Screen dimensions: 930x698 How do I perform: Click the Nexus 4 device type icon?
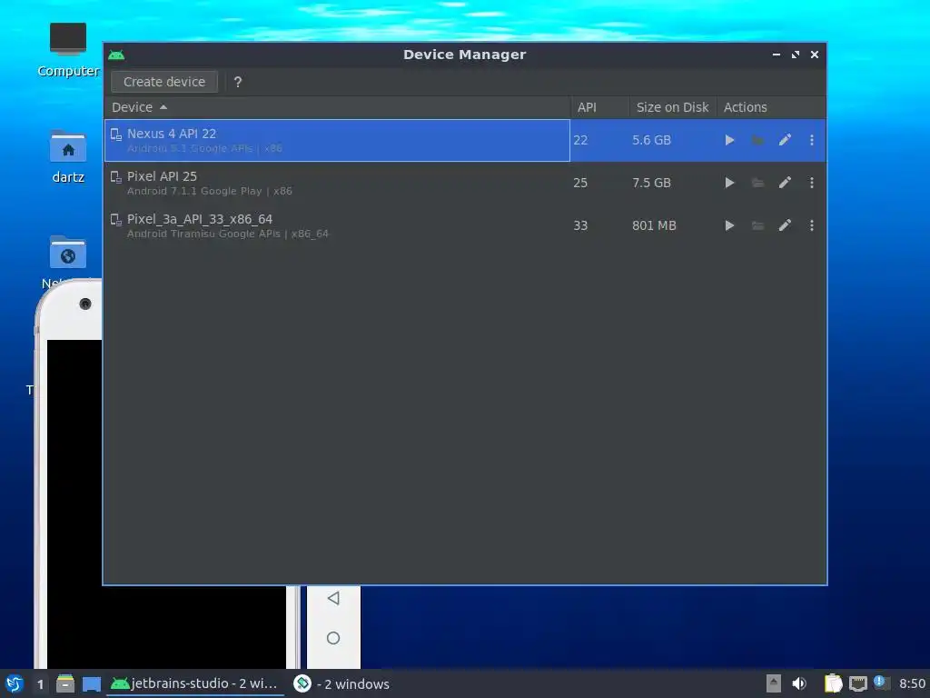point(116,135)
